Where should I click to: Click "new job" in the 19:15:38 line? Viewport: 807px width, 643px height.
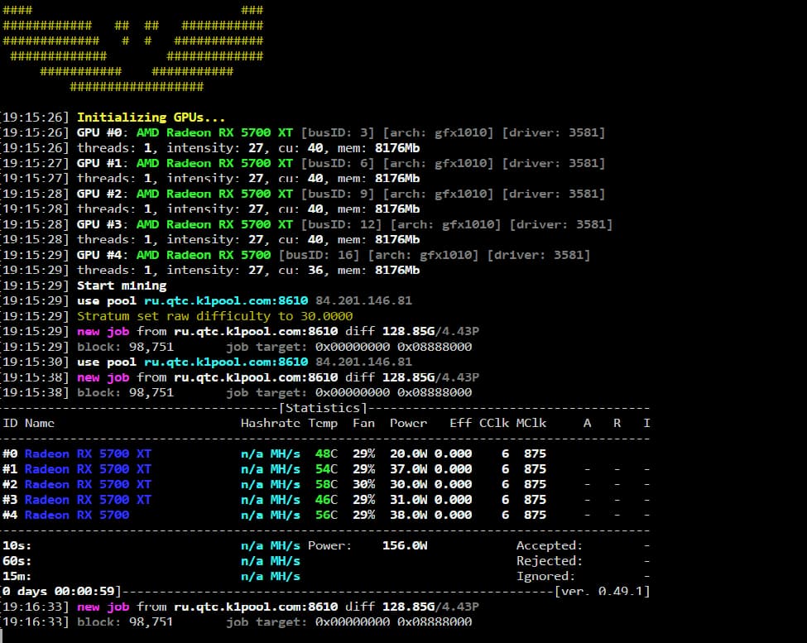point(103,377)
